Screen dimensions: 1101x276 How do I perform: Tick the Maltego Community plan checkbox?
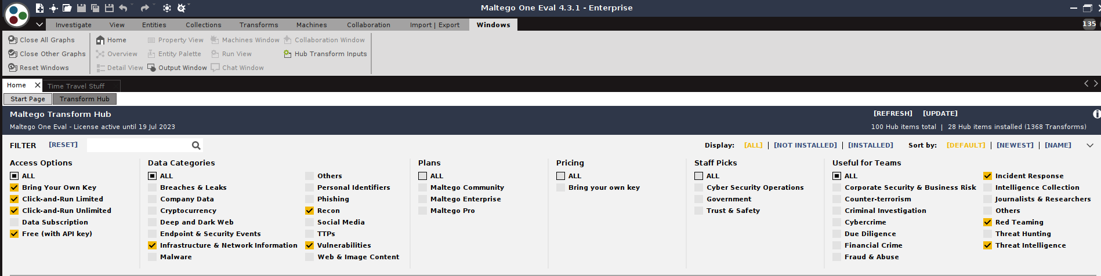(423, 187)
